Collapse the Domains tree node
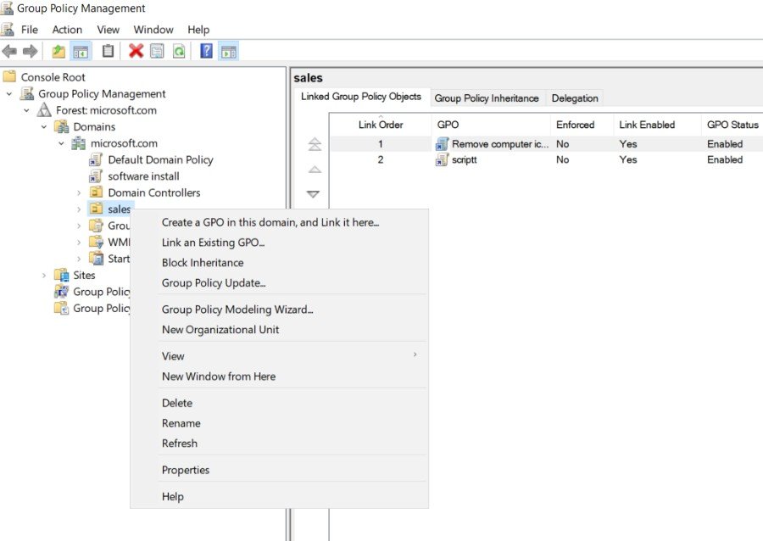 [44, 127]
